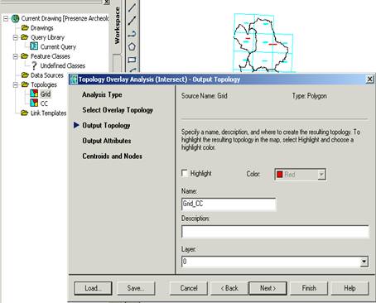Open the Workspace vertical tab
Screen dimensions: 376x303
pos(118,26)
